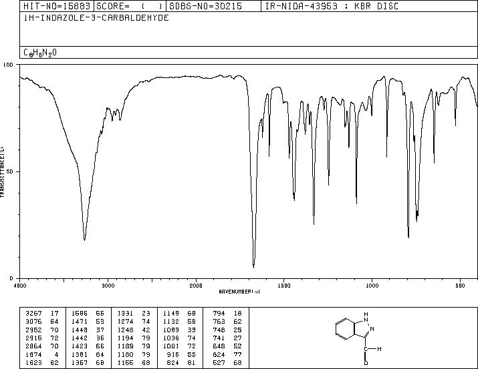Click the 4000 tick label on x-axis

click(x=20, y=286)
